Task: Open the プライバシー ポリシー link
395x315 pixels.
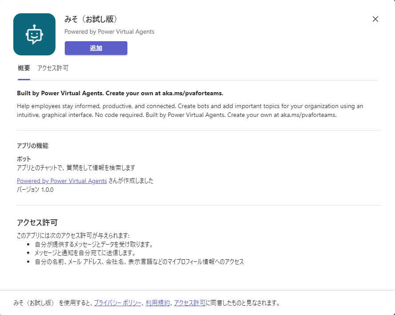Action: pyautogui.click(x=118, y=303)
